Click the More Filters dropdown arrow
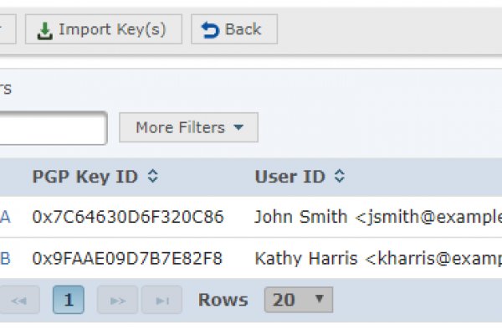 click(239, 128)
